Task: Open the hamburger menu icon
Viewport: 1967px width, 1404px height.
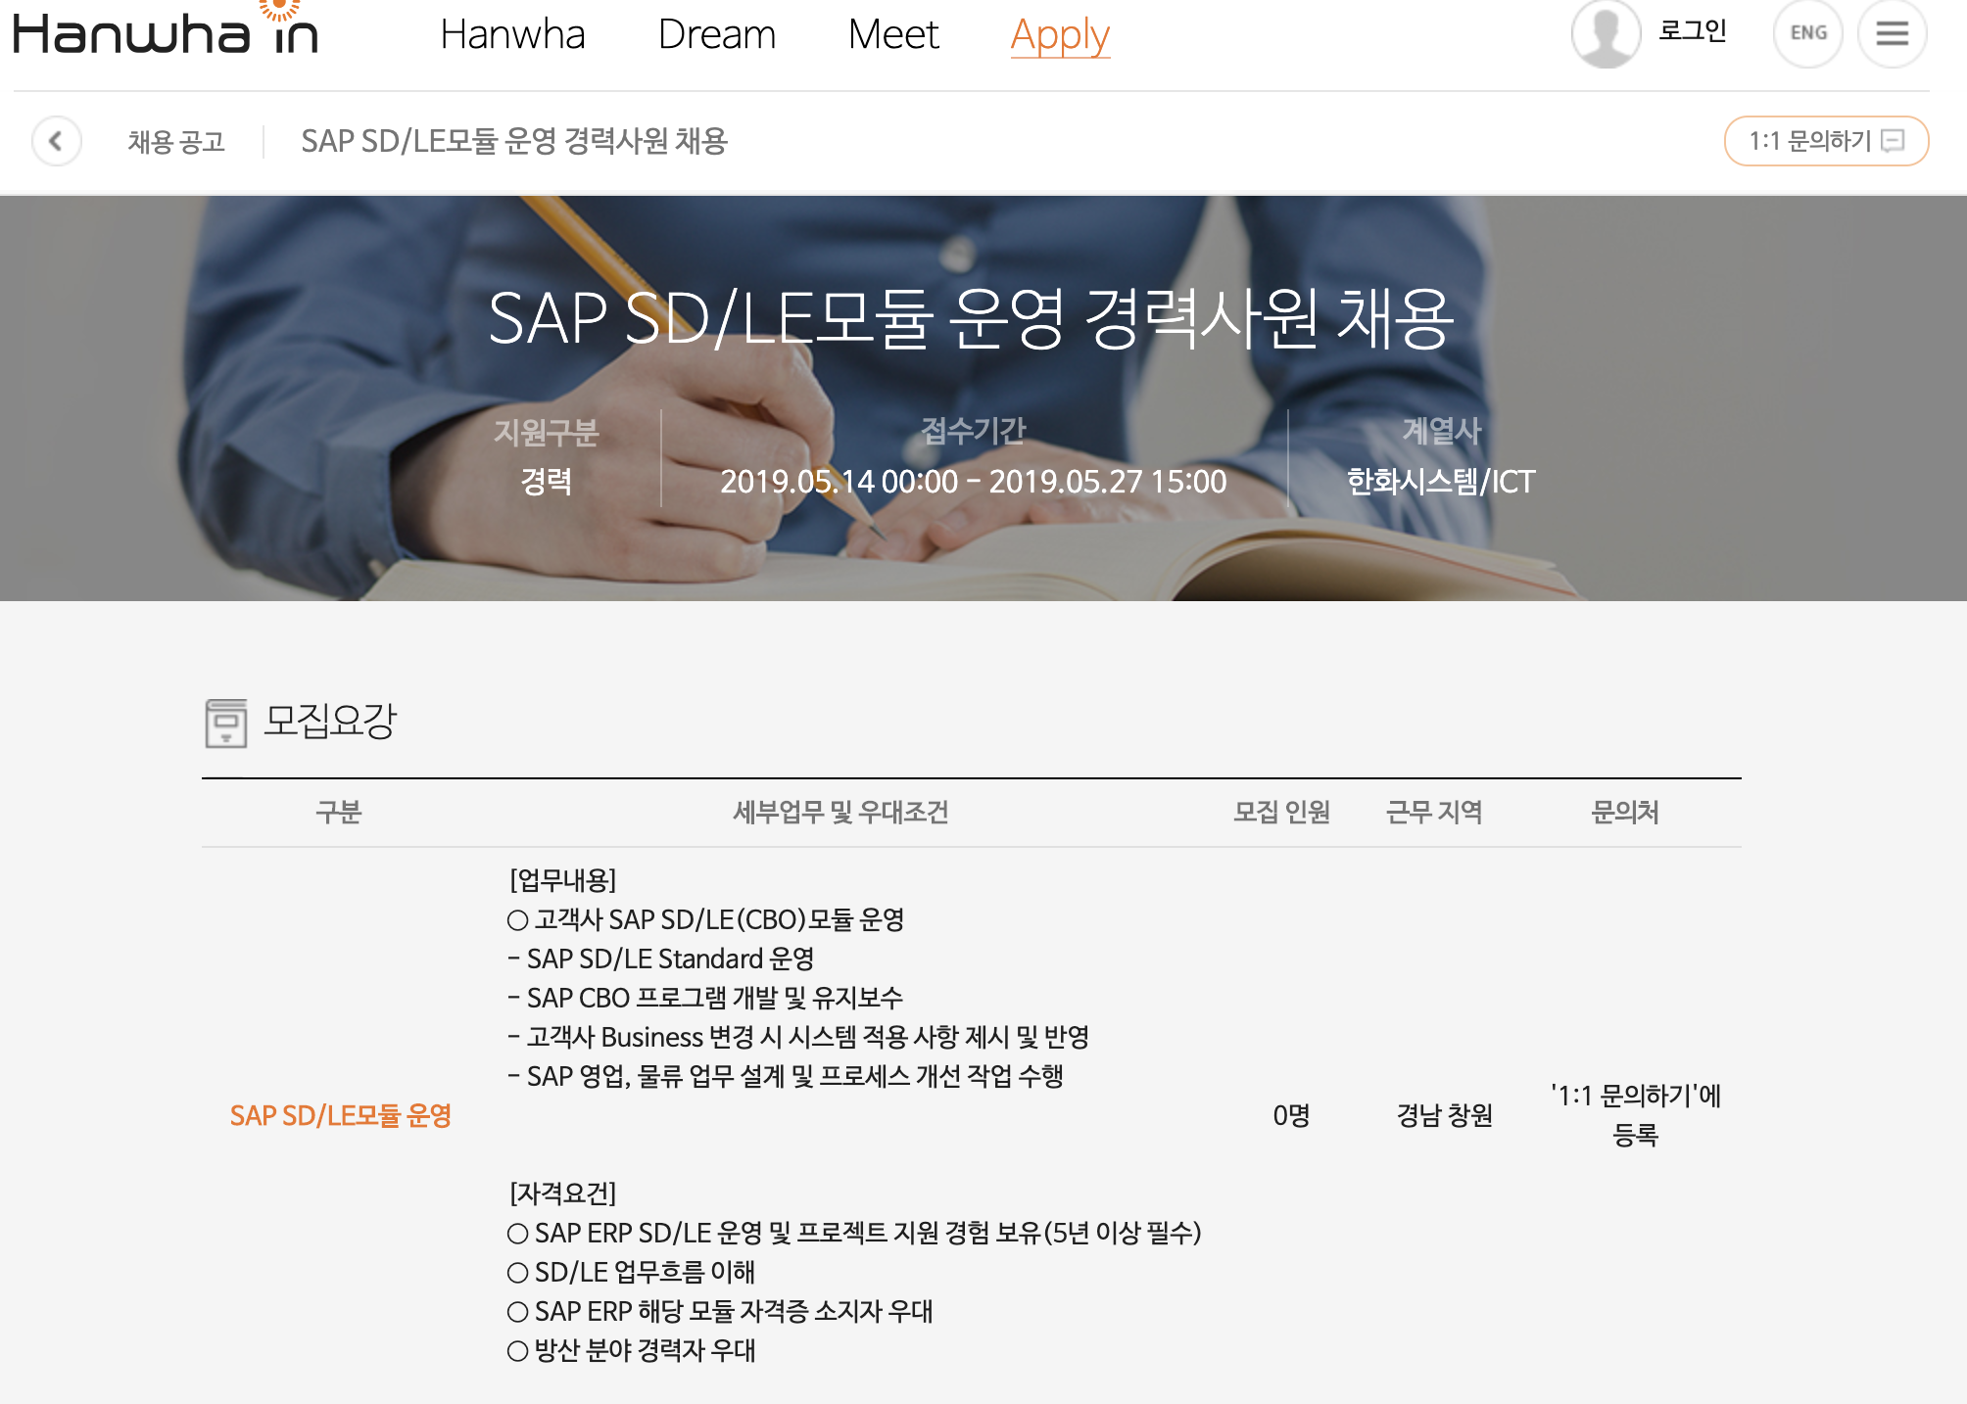Action: [x=1892, y=33]
